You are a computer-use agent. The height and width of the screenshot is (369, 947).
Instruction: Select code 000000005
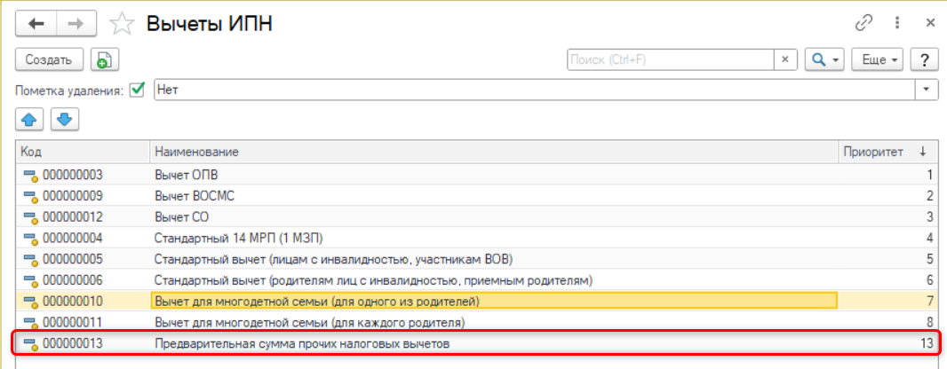(x=73, y=259)
